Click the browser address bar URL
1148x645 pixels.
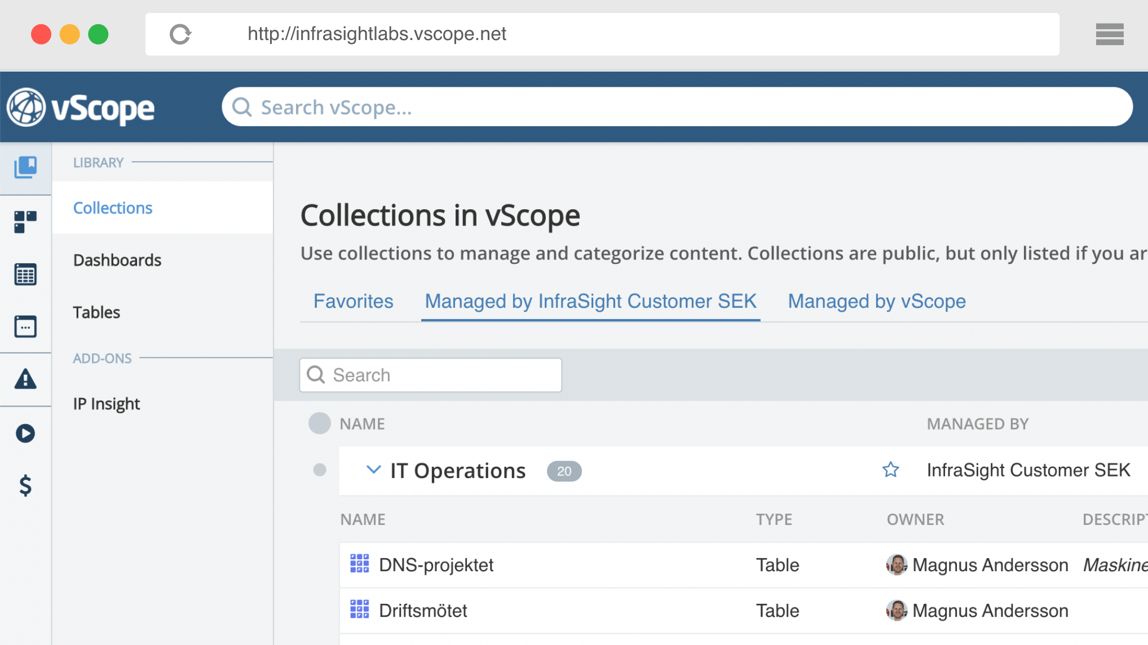(377, 34)
